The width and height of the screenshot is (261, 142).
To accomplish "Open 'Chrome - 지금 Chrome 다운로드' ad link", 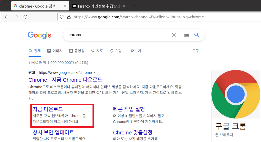I will coord(65,80).
